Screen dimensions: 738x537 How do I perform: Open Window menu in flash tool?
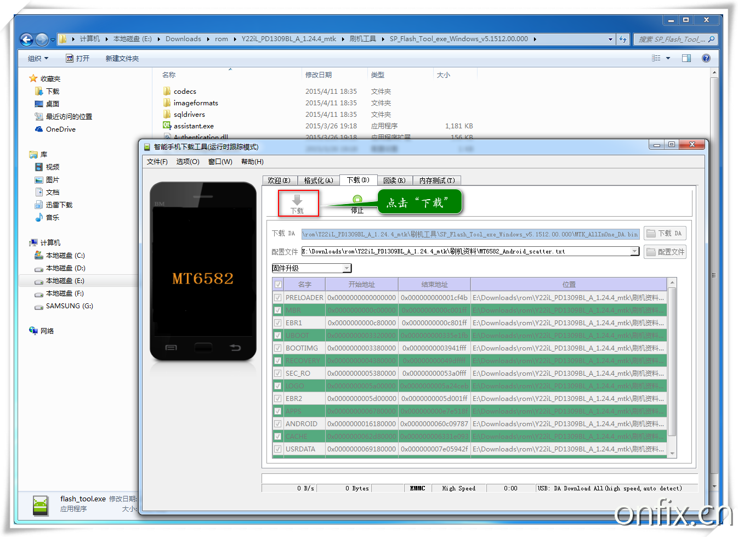(x=220, y=162)
